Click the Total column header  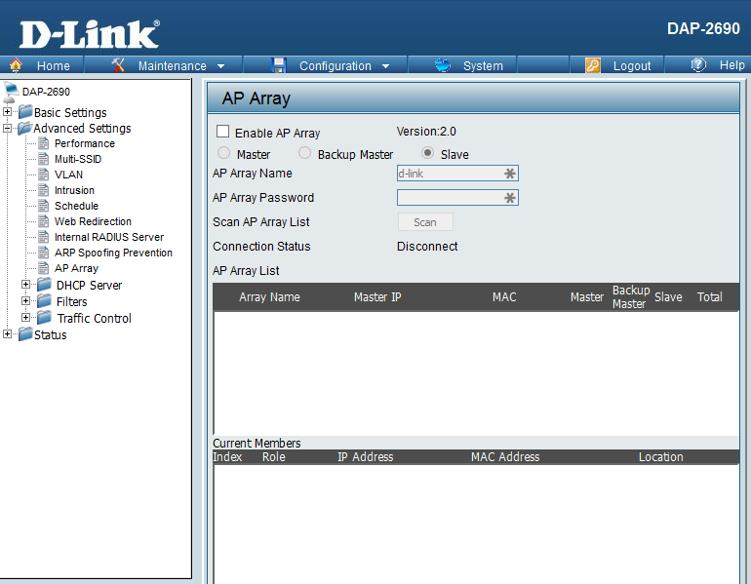point(709,297)
